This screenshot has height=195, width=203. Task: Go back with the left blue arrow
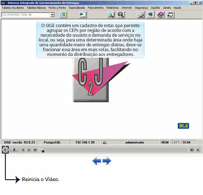[97, 161]
